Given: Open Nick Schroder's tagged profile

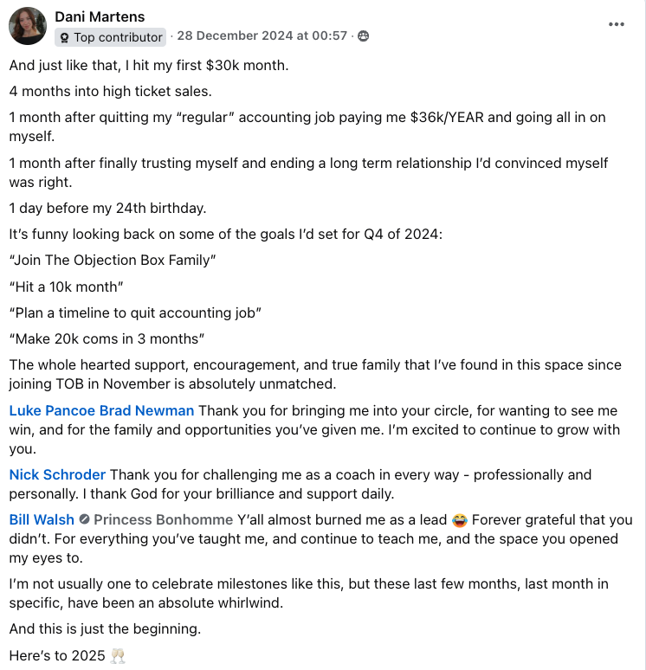Looking at the screenshot, I should [57, 474].
